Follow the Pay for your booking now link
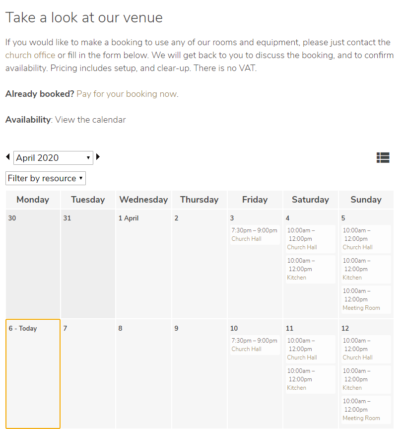Image resolution: width=402 pixels, height=429 pixels. point(127,94)
